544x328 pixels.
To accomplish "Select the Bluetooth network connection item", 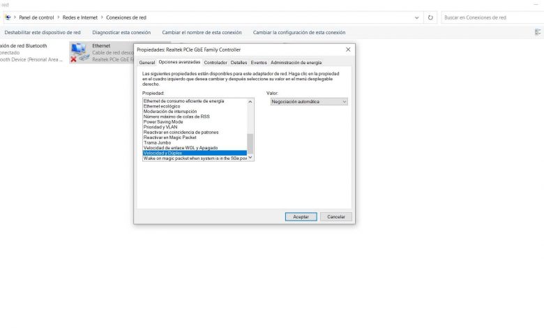I will [x=31, y=52].
